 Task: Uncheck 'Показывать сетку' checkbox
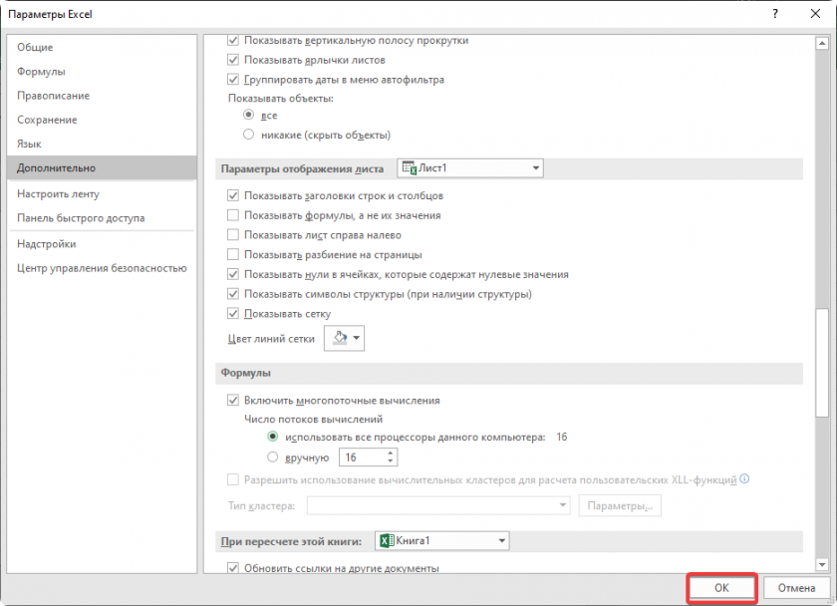[233, 314]
